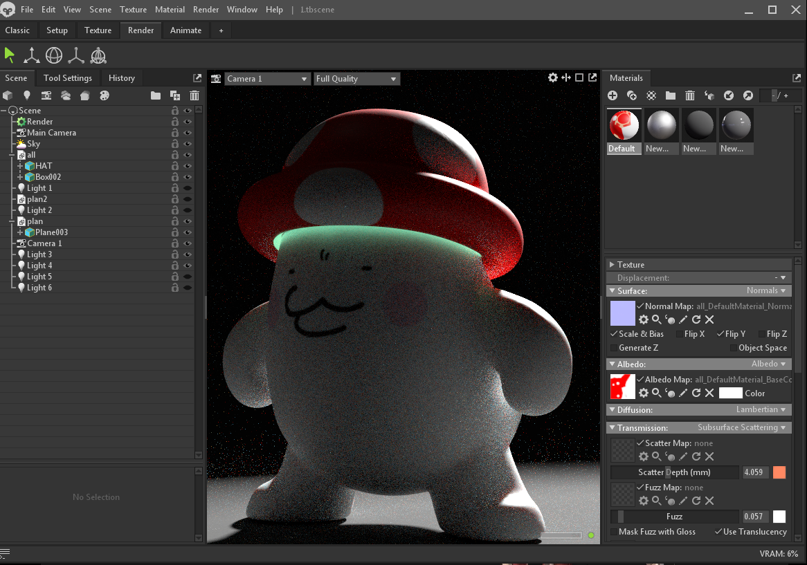Viewport: 807px width, 565px height.
Task: Disable the Use Translucency checkbox
Action: click(x=718, y=532)
